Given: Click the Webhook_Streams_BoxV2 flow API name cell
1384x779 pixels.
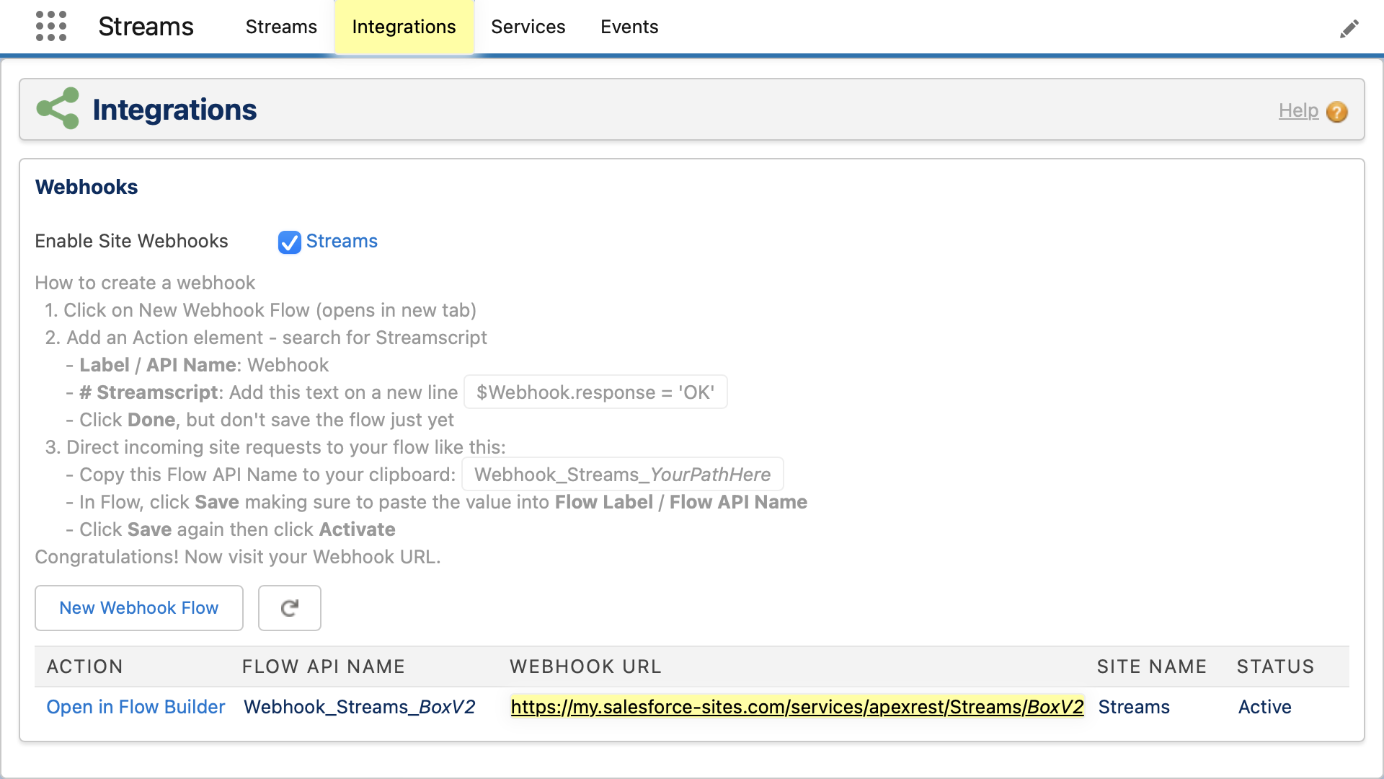Looking at the screenshot, I should 359,707.
